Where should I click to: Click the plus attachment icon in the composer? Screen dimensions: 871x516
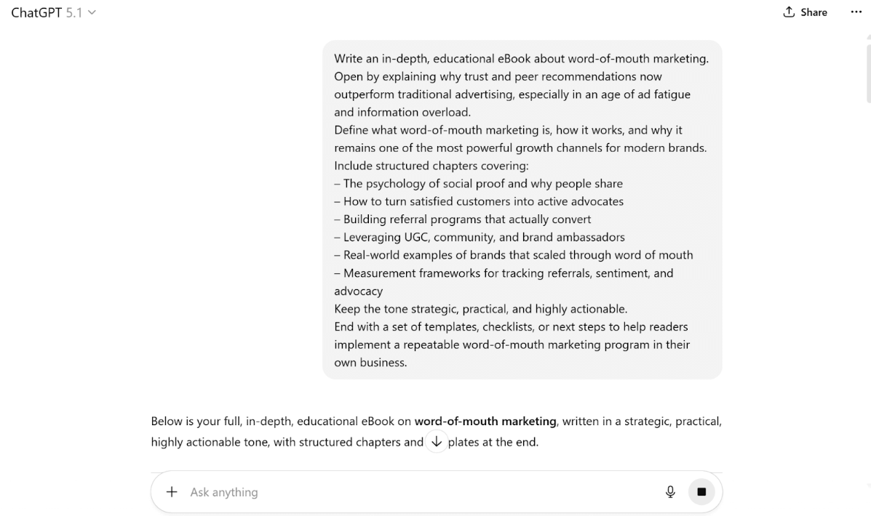[171, 492]
